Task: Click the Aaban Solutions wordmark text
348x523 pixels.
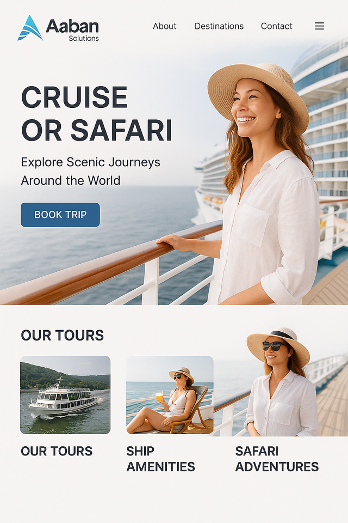Action: point(72,29)
